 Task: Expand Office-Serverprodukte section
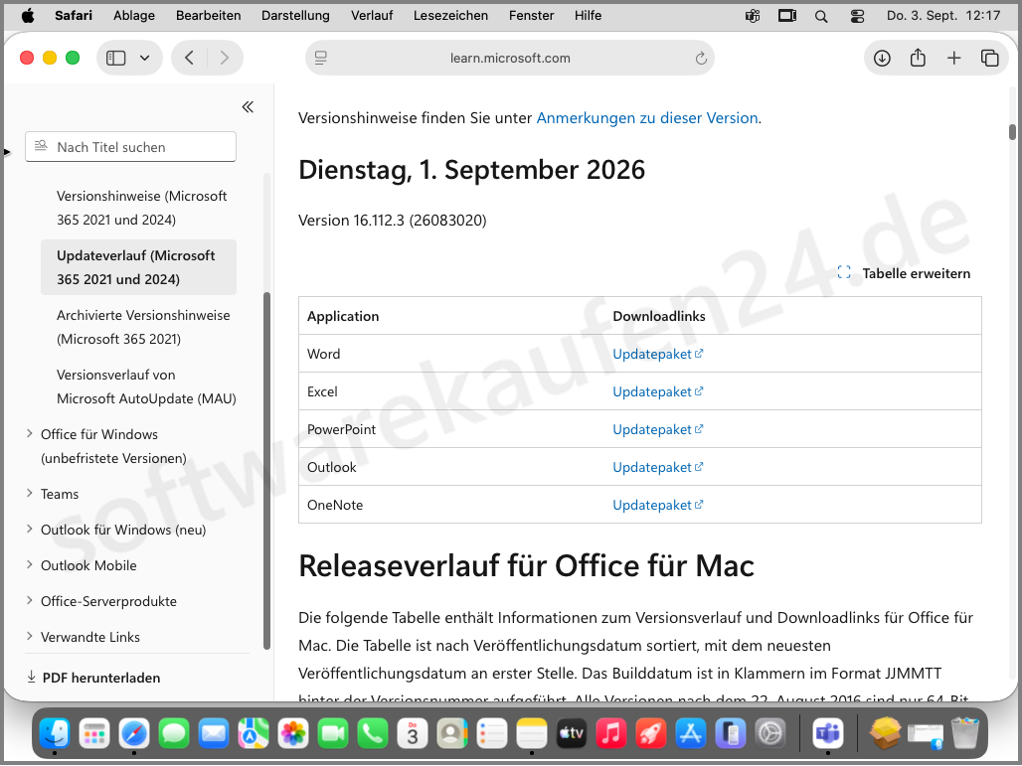(30, 600)
